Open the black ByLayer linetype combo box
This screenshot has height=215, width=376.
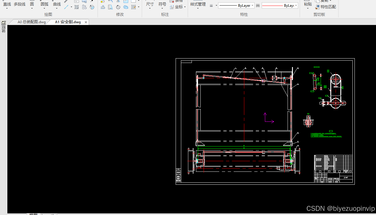coord(236,6)
